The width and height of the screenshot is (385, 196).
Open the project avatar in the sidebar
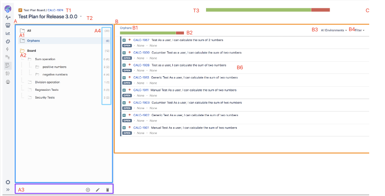(x=8, y=9)
